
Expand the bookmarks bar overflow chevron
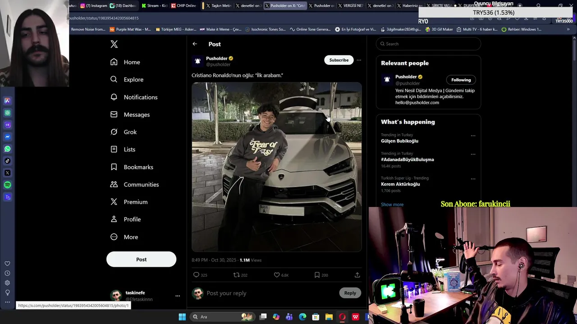click(x=568, y=29)
